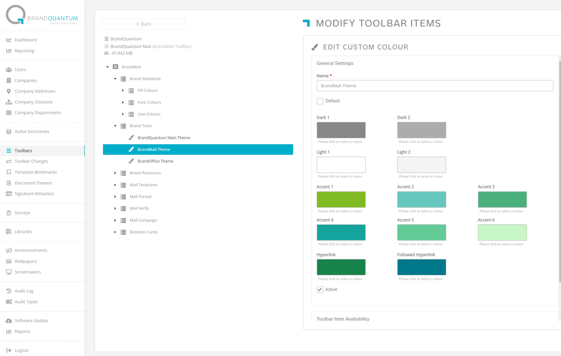Click the Toolbar Changes arrows icon
The image size is (561, 356).
[x=9, y=161]
